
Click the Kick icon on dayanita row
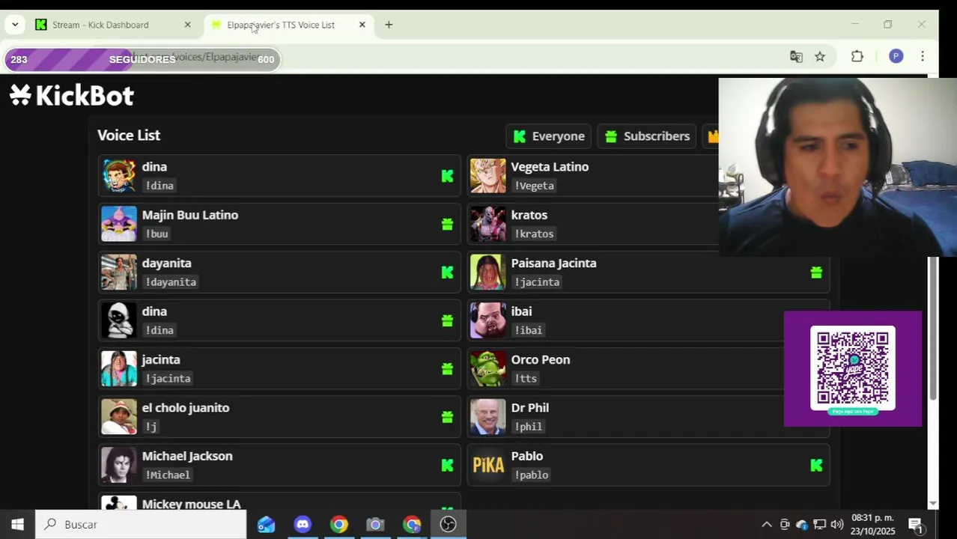pyautogui.click(x=447, y=272)
